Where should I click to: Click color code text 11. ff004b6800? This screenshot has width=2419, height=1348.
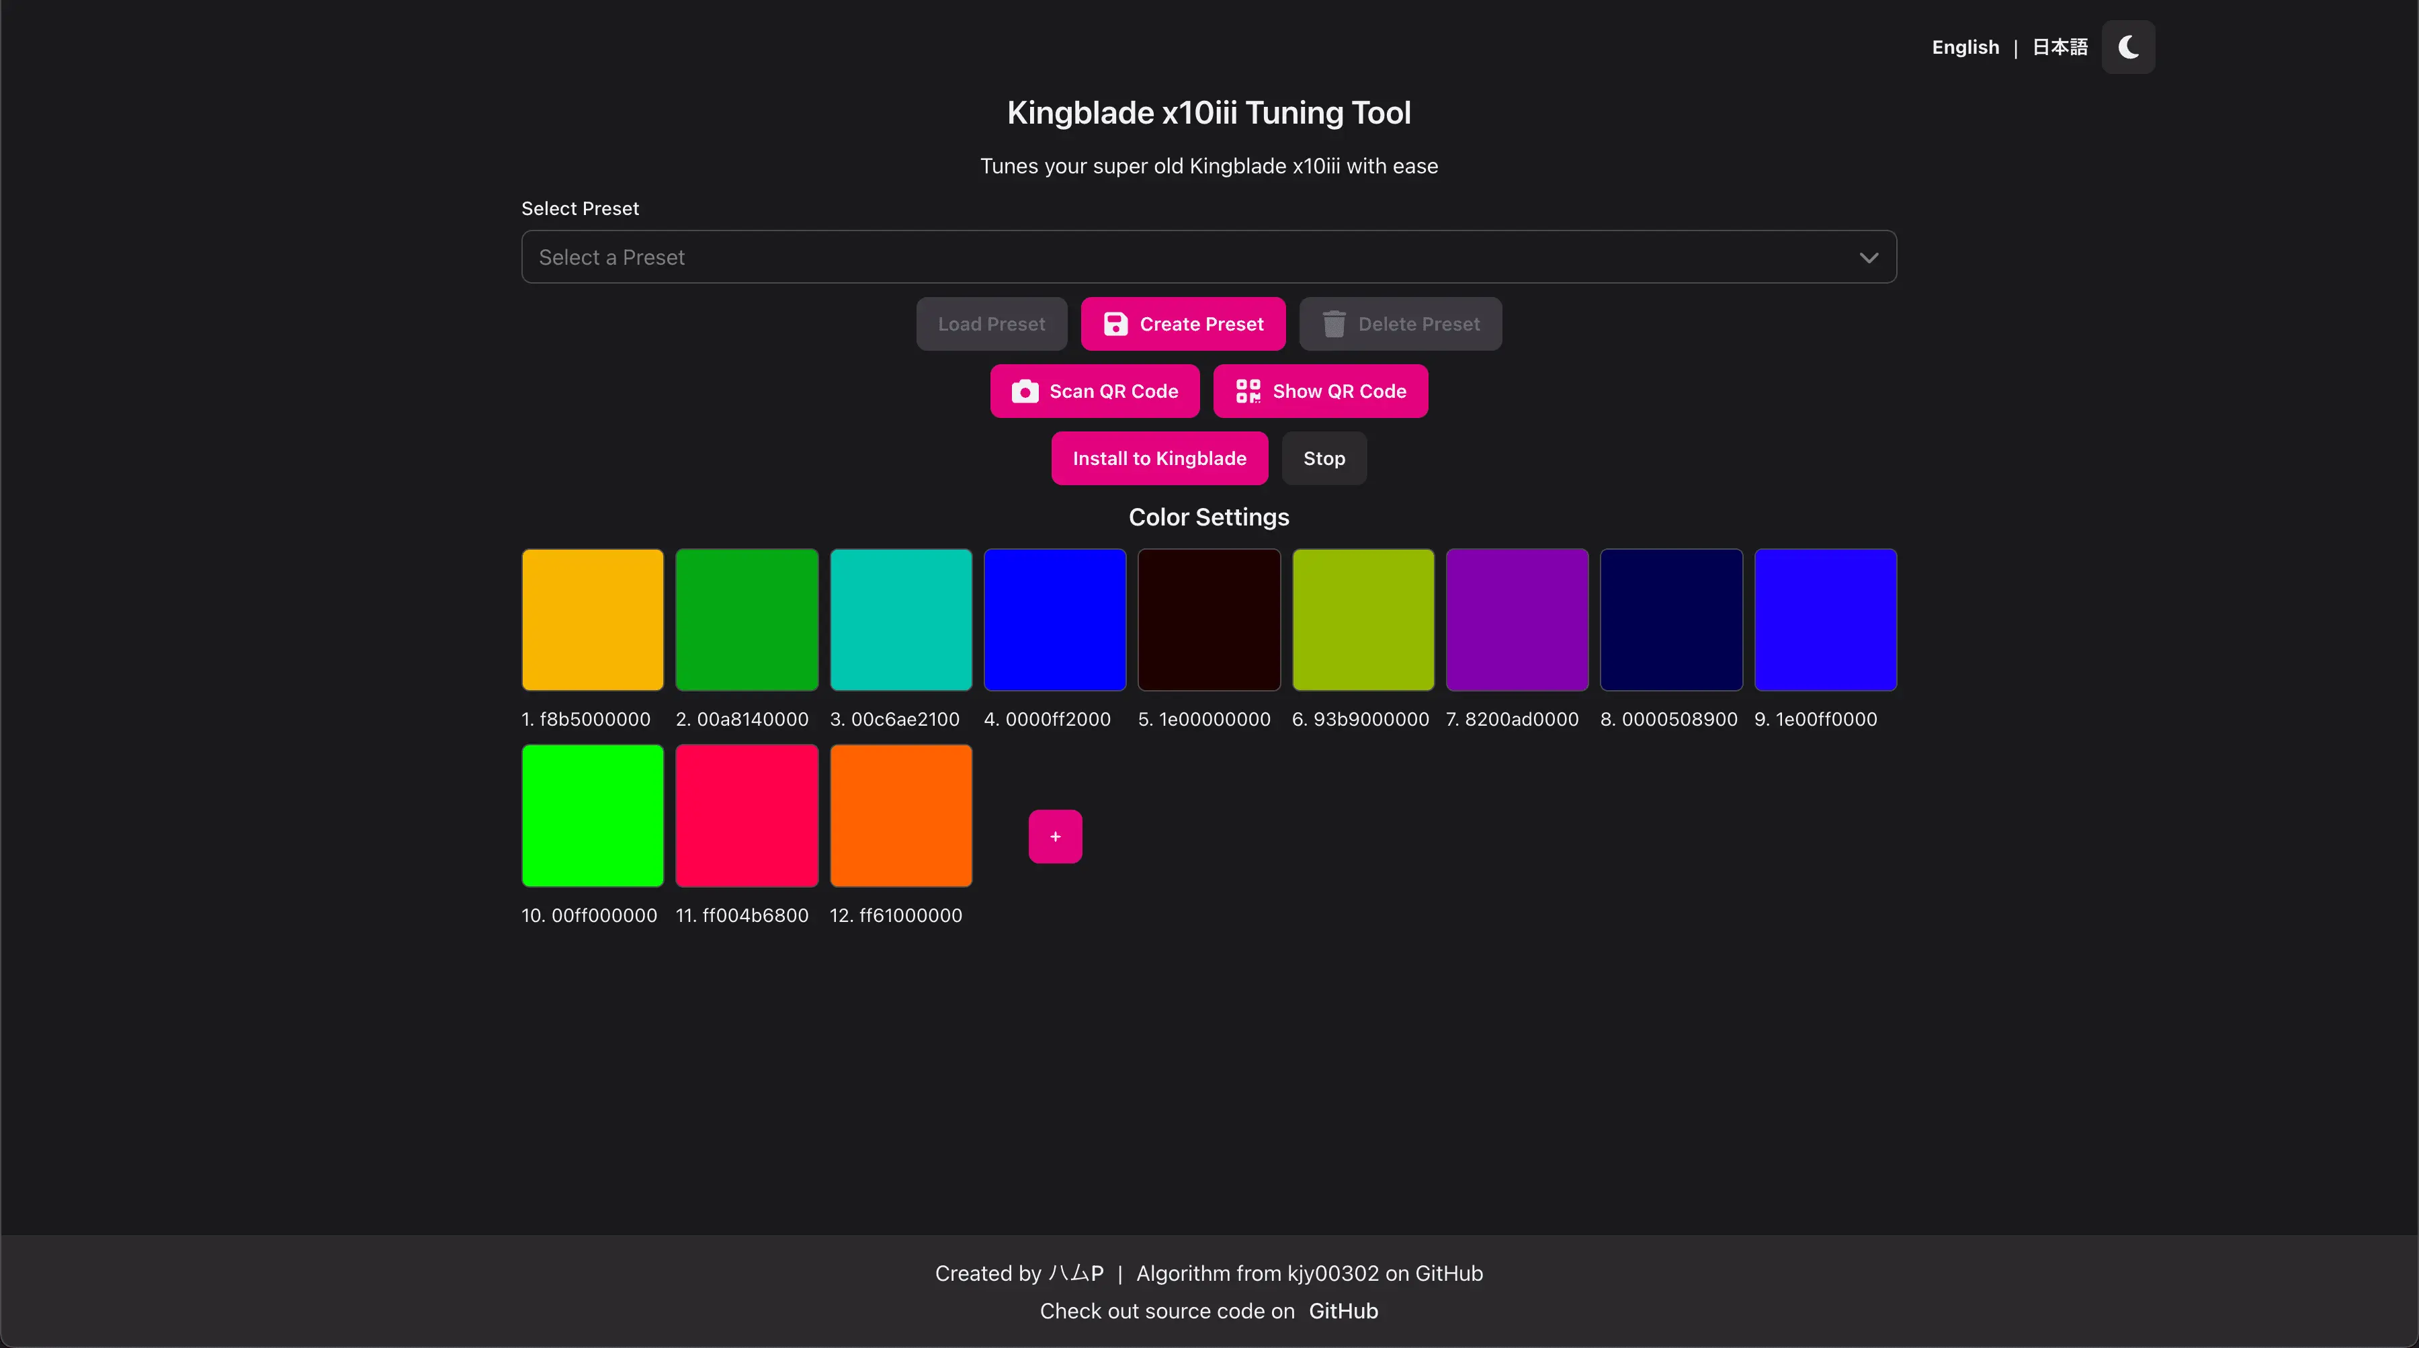tap(742, 916)
